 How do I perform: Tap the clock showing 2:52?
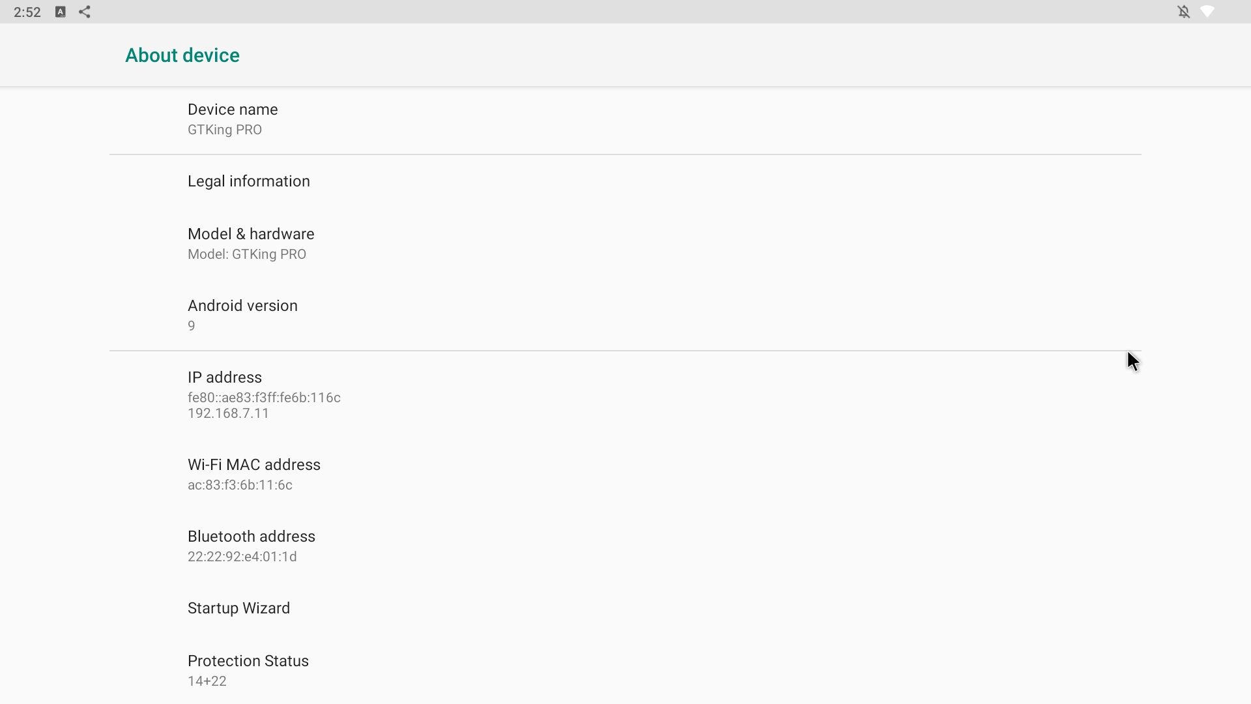(27, 12)
